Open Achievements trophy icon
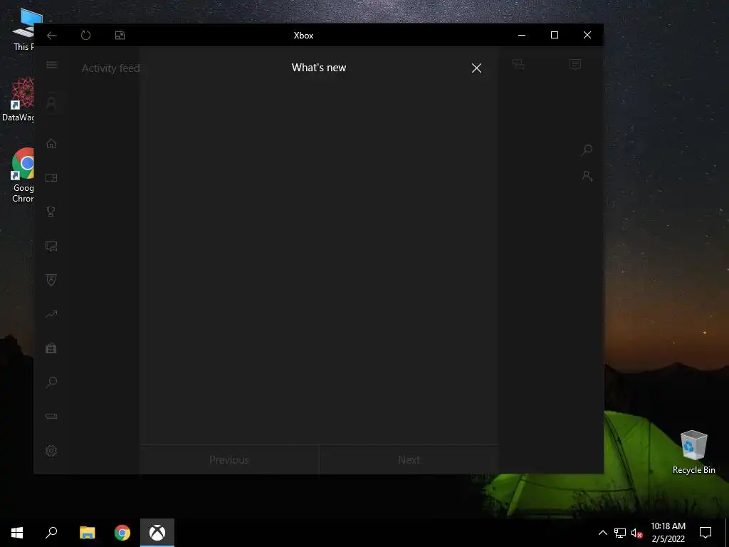Screen dimensions: 729x547 click(x=51, y=212)
